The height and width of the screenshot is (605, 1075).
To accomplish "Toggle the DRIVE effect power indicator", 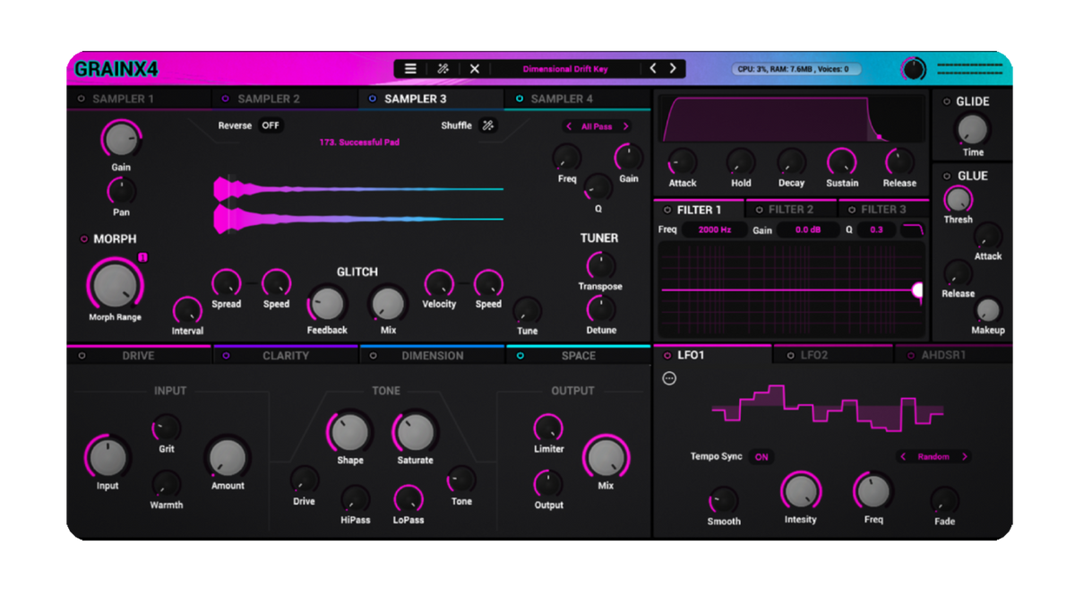I will coord(82,356).
